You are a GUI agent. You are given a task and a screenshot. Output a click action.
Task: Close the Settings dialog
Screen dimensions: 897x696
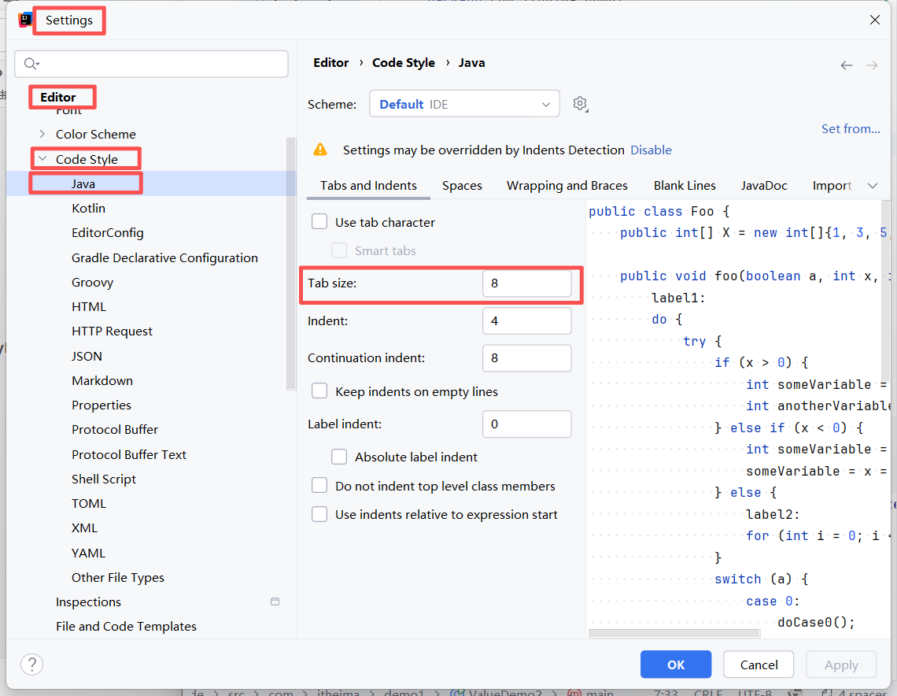coord(875,20)
